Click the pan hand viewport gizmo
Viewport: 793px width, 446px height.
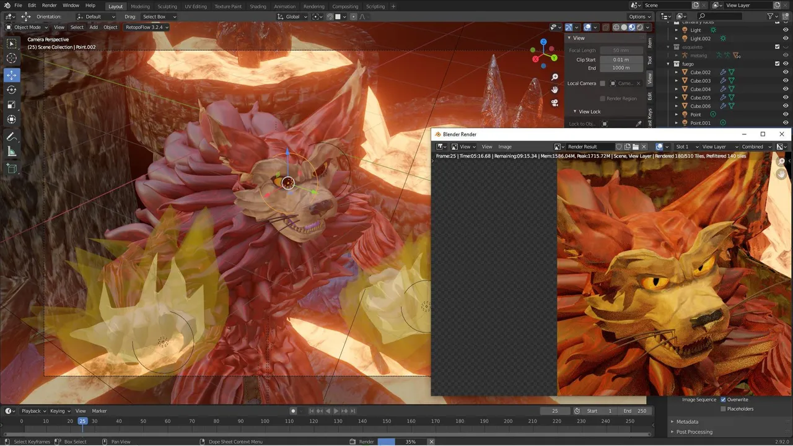[x=554, y=90]
